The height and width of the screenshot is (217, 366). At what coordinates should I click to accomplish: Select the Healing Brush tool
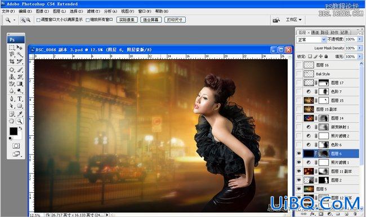tap(11, 70)
